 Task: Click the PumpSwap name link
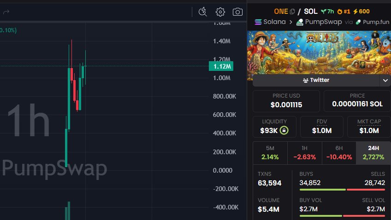[323, 22]
